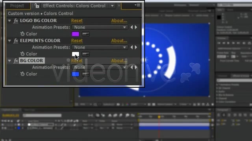Open LOGO BG COLOR Animation Presets dropdown

[100, 27]
